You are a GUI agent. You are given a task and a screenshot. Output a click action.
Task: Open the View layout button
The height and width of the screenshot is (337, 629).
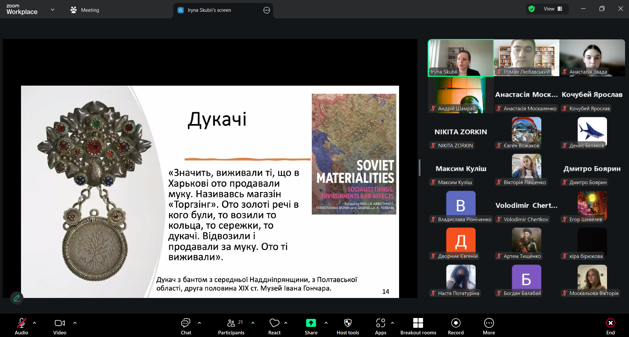[553, 9]
